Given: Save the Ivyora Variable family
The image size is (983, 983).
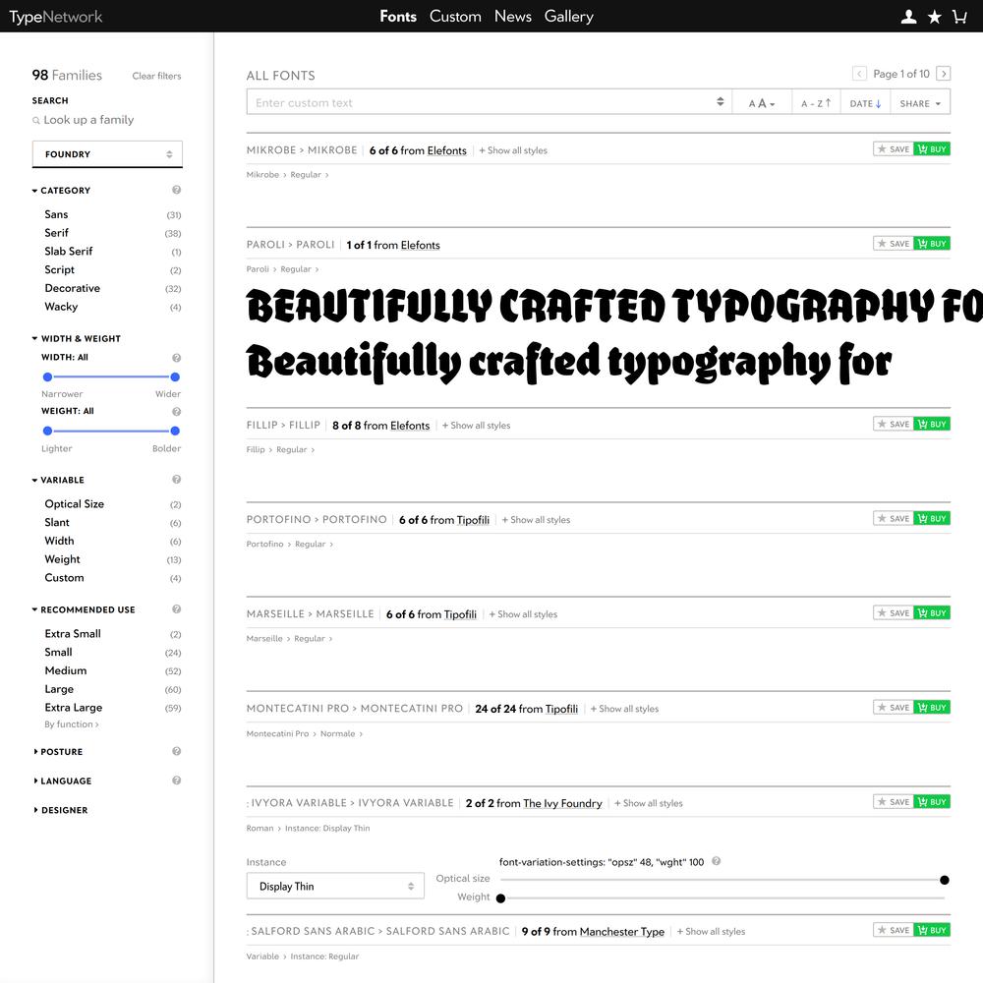Looking at the screenshot, I should pyautogui.click(x=894, y=802).
